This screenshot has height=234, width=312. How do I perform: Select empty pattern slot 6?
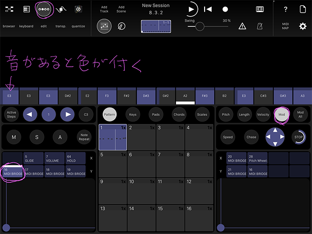[141, 164]
